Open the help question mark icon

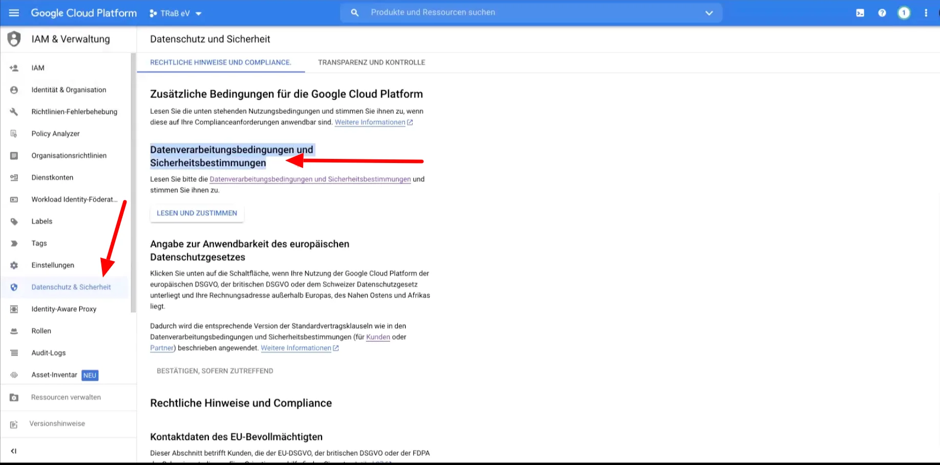pos(882,13)
